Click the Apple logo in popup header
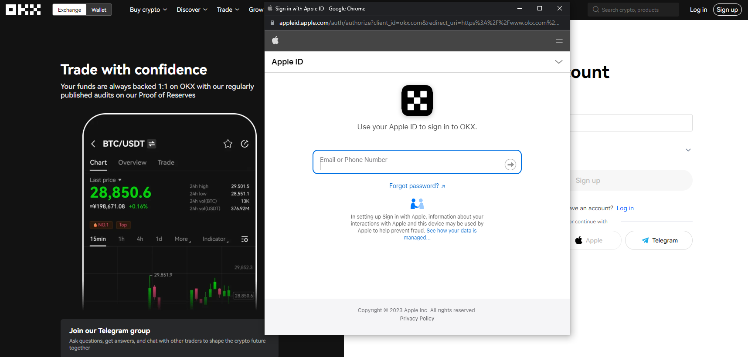This screenshot has height=357, width=748. (275, 40)
